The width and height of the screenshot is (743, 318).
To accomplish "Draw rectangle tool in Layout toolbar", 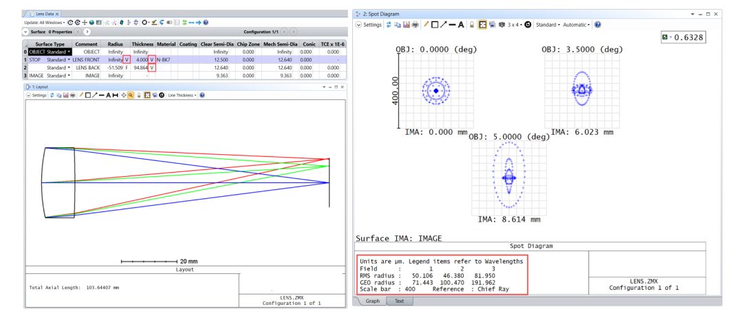I will 88,95.
